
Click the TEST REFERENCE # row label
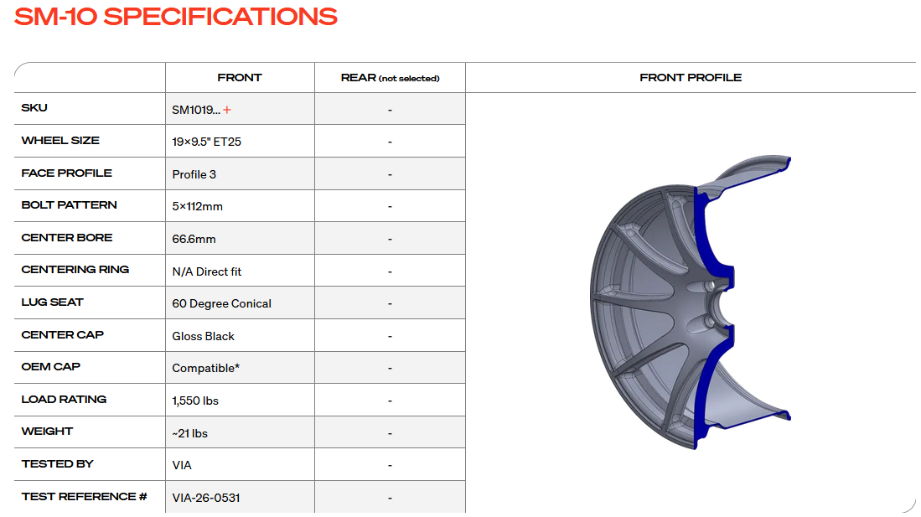click(84, 497)
